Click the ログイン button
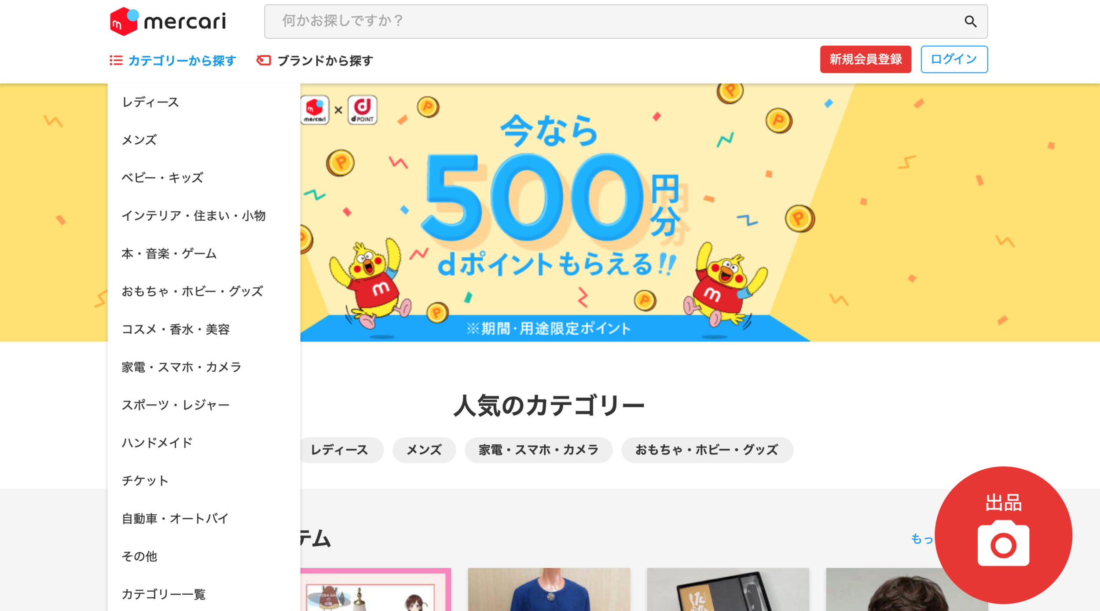Image resolution: width=1100 pixels, height=611 pixels. tap(954, 59)
